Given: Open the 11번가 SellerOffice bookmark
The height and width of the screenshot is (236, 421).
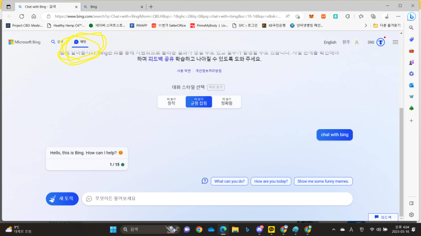Looking at the screenshot, I should tap(169, 25).
